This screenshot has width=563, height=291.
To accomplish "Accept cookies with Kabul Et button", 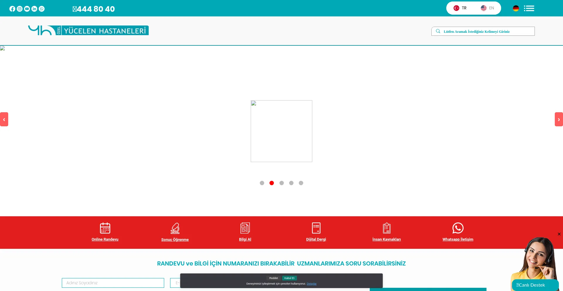I will pyautogui.click(x=289, y=278).
